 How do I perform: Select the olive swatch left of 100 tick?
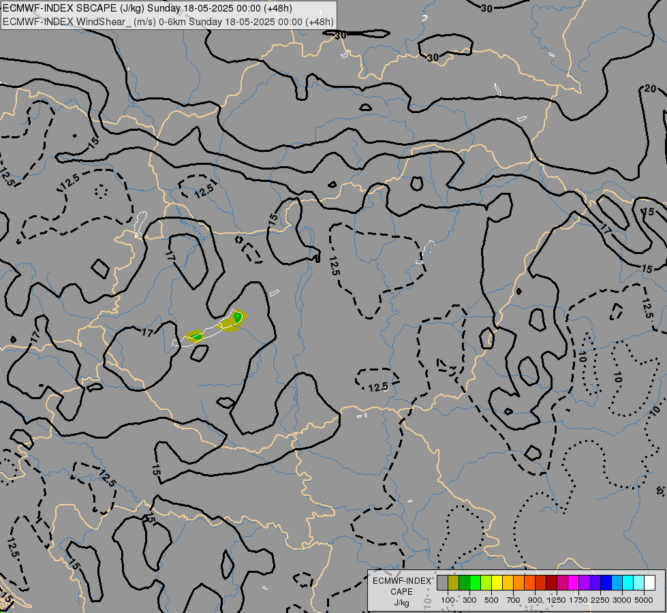(454, 582)
